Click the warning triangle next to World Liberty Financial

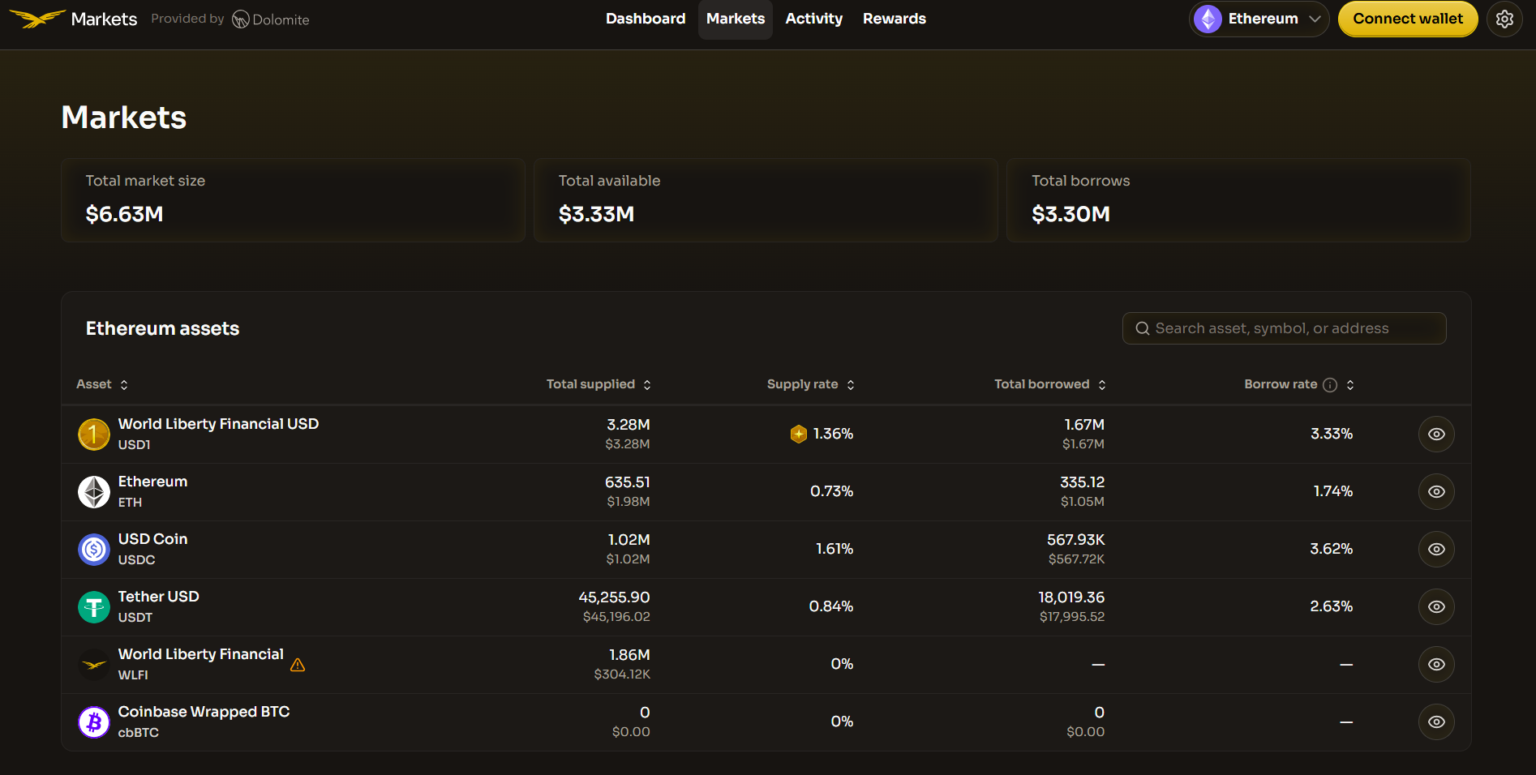[297, 665]
